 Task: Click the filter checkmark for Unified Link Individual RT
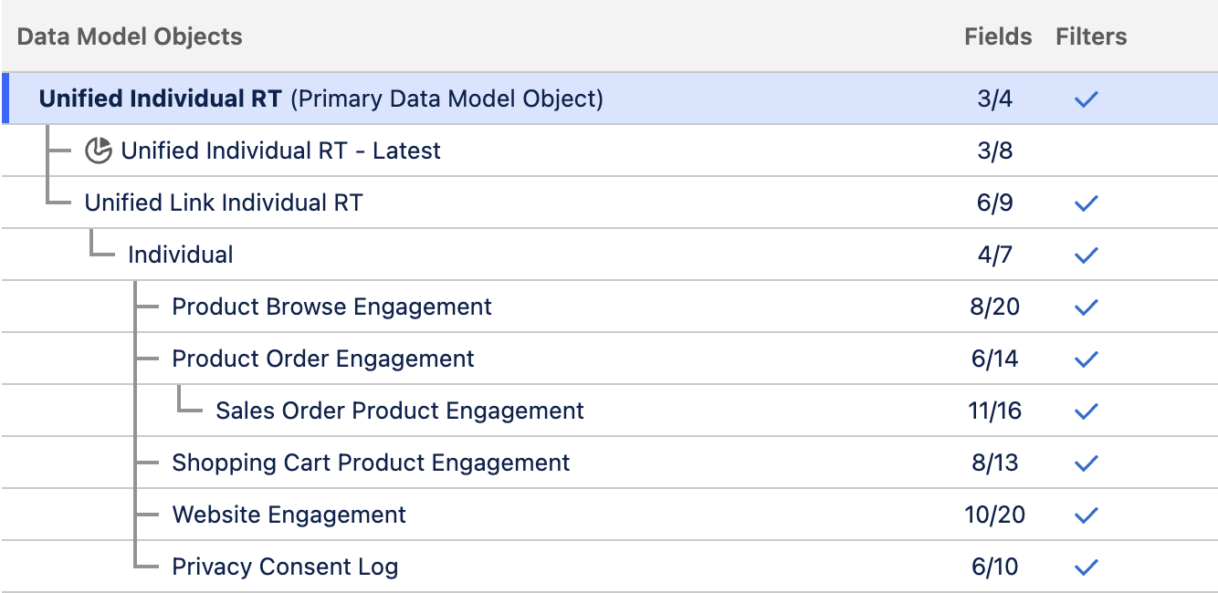(1086, 203)
